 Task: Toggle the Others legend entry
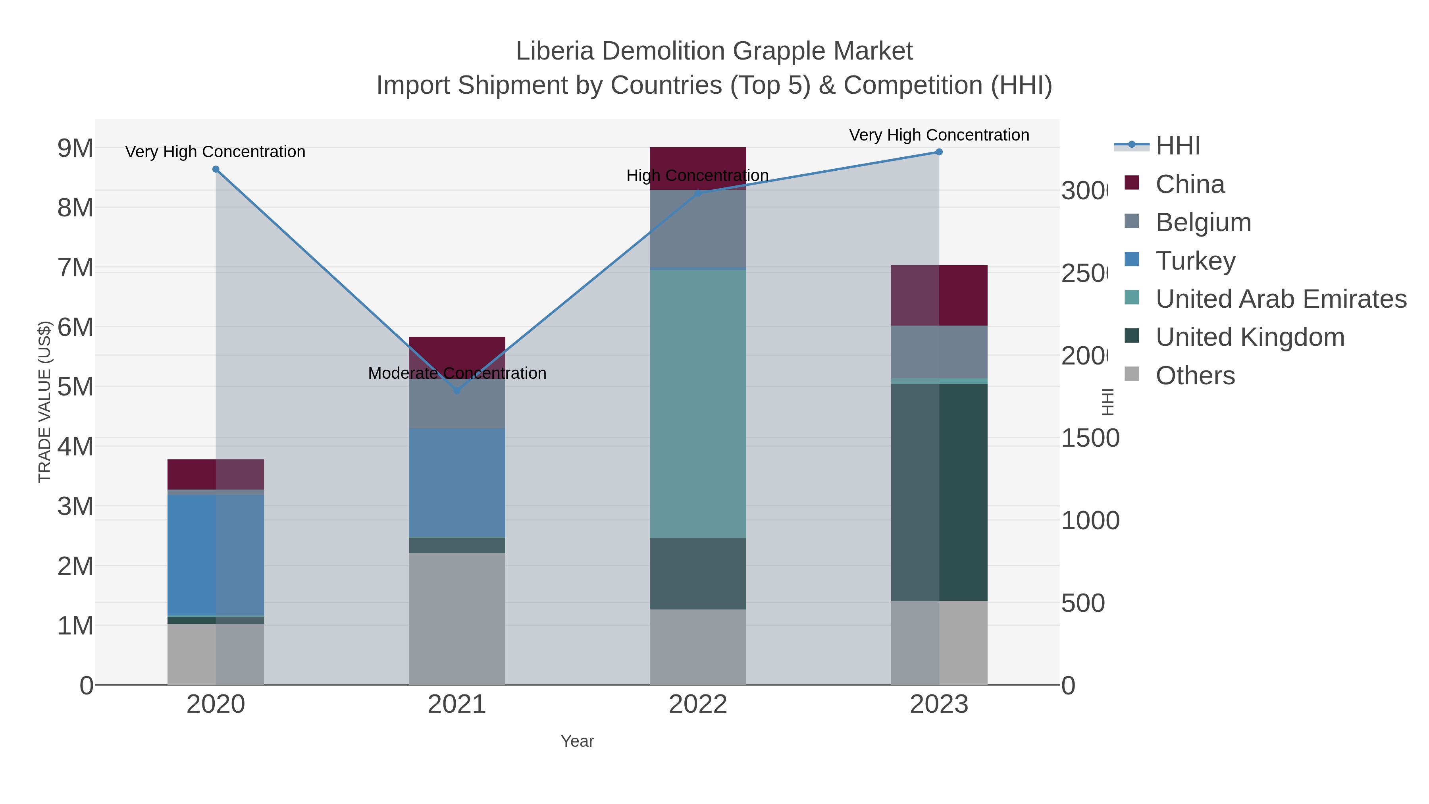pyautogui.click(x=1179, y=375)
